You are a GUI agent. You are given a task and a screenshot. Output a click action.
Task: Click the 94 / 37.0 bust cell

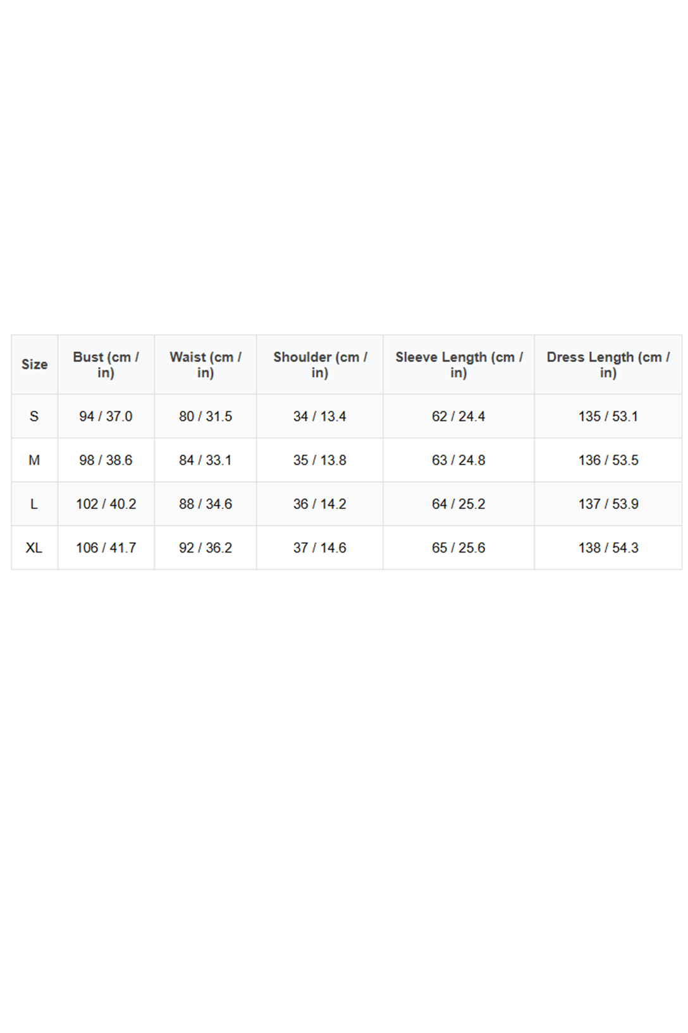pos(106,416)
